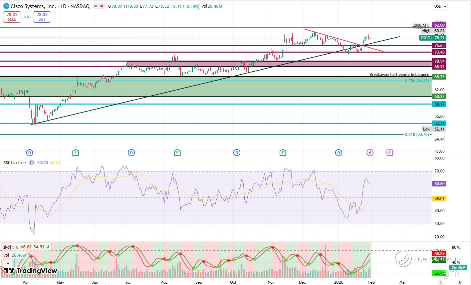471x285 pixels.
Task: Open the pink upcoming earnings marker
Action: click(x=389, y=153)
